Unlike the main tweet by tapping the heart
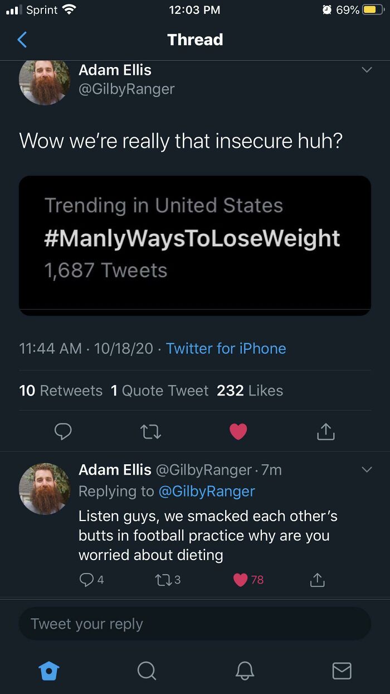This screenshot has height=694, width=390. (x=238, y=431)
